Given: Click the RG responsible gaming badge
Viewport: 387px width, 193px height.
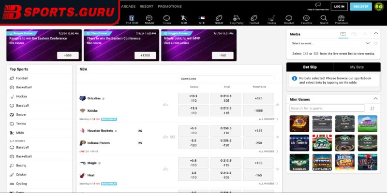Looking at the screenshot, I should [379, 7].
